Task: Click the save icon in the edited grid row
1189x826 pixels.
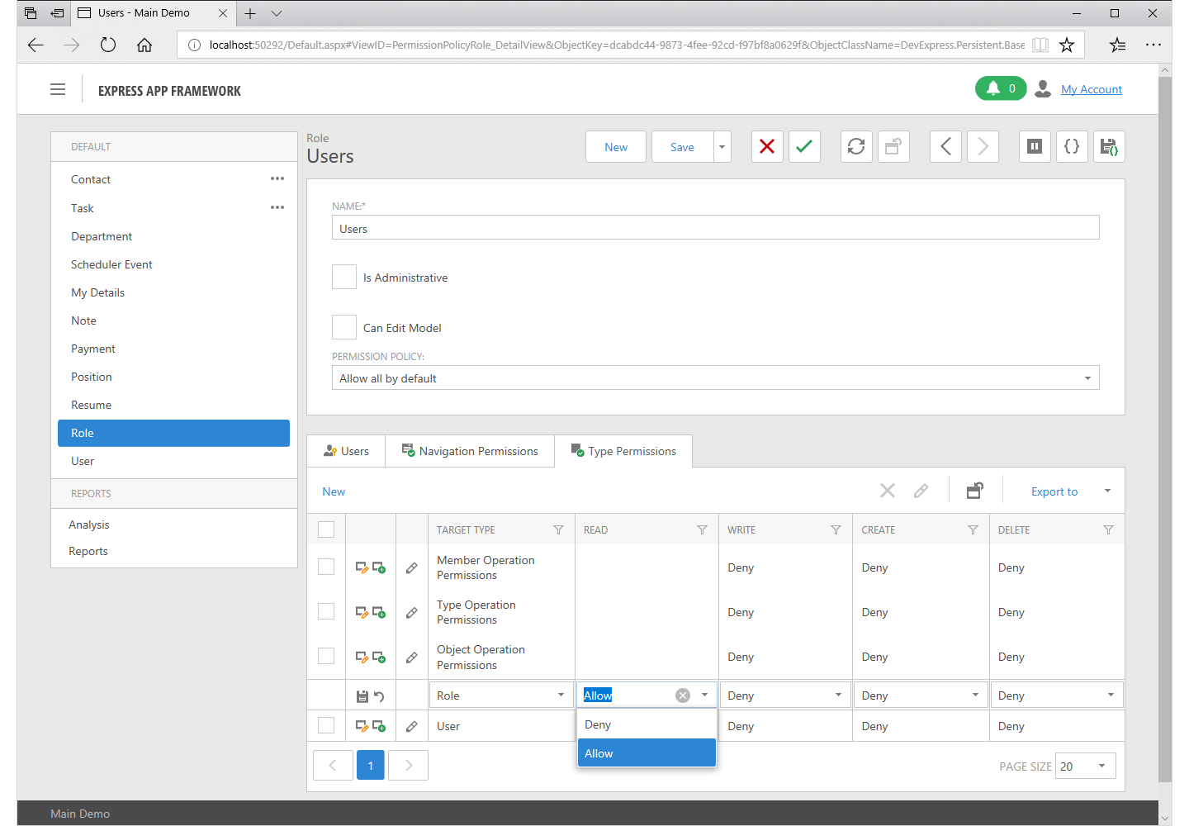Action: (362, 696)
